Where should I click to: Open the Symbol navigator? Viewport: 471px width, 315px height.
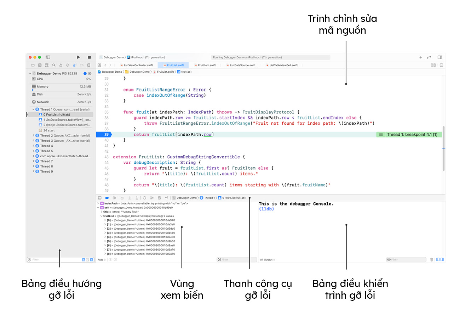pos(47,65)
